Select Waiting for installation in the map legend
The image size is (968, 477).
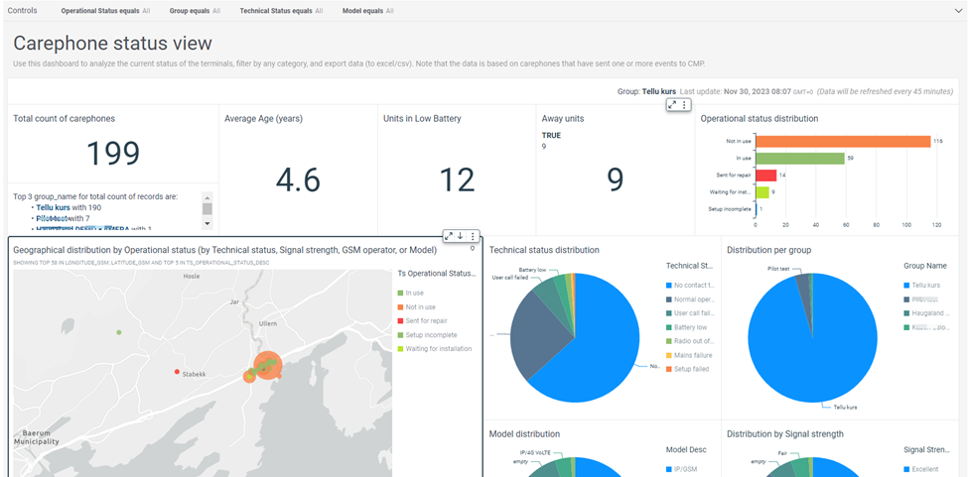tap(435, 349)
